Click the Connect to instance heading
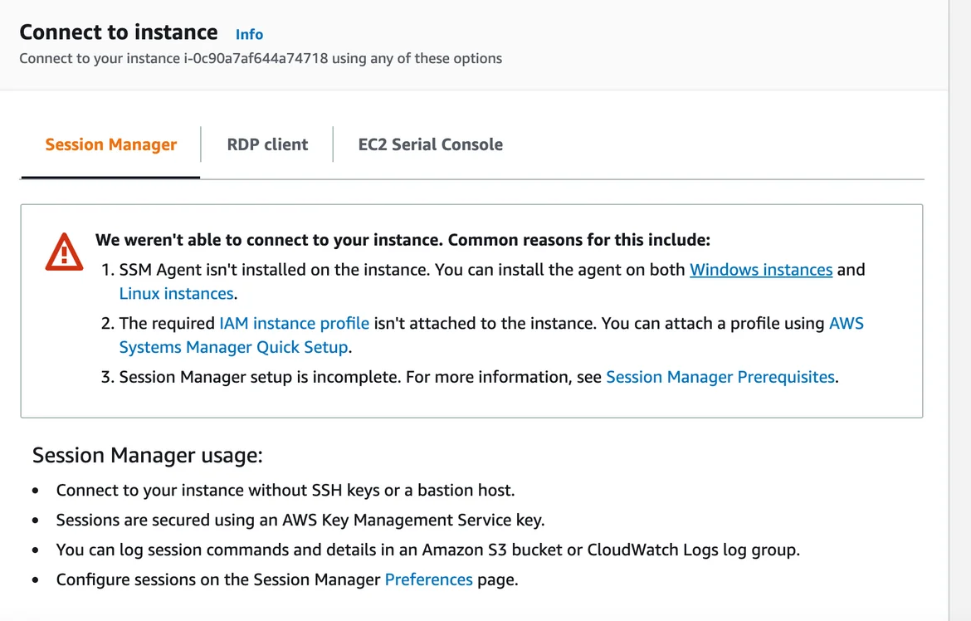Screen dimensions: 971x621 (x=119, y=32)
